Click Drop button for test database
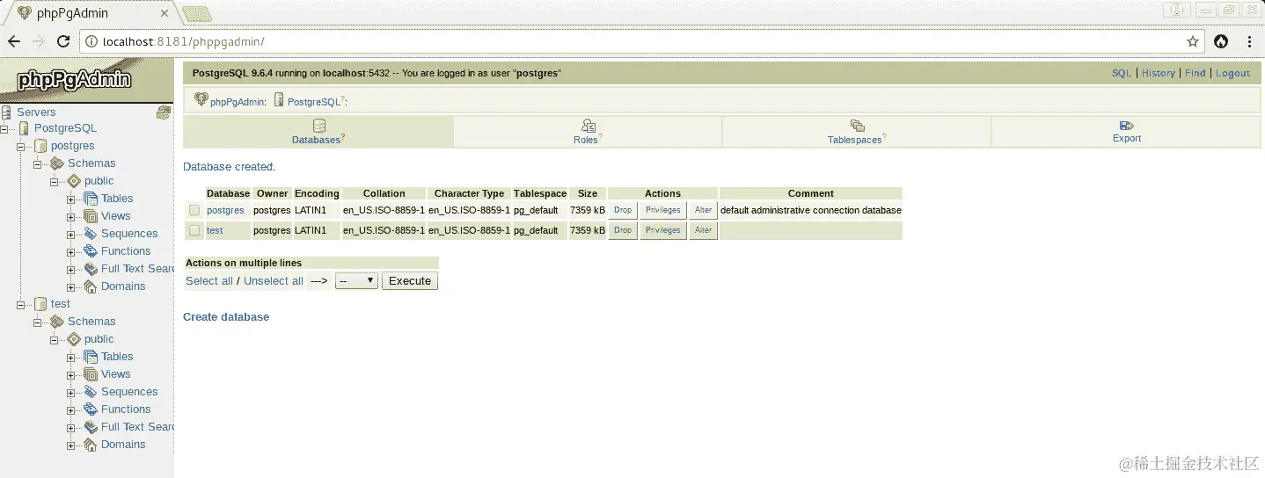The height and width of the screenshot is (478, 1265). 623,230
